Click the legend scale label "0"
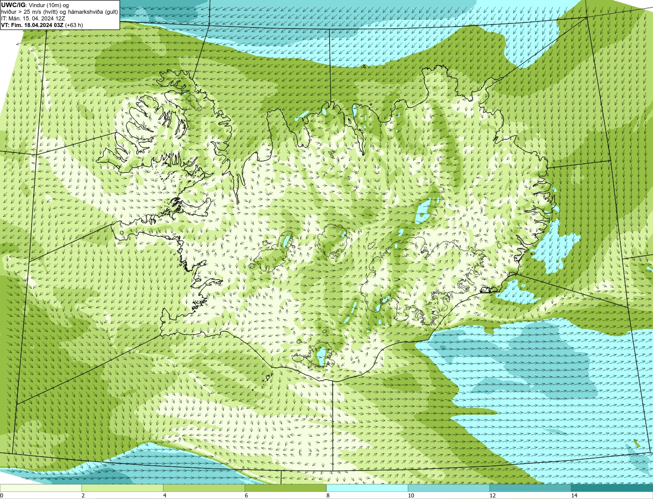This screenshot has height=499, width=653. [2, 495]
